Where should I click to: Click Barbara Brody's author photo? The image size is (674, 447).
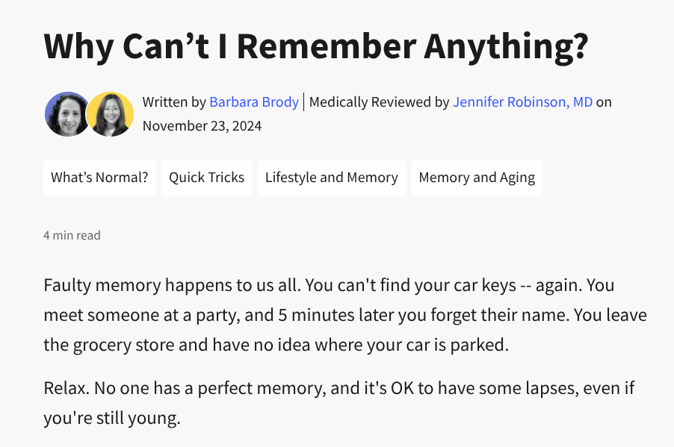(x=67, y=113)
